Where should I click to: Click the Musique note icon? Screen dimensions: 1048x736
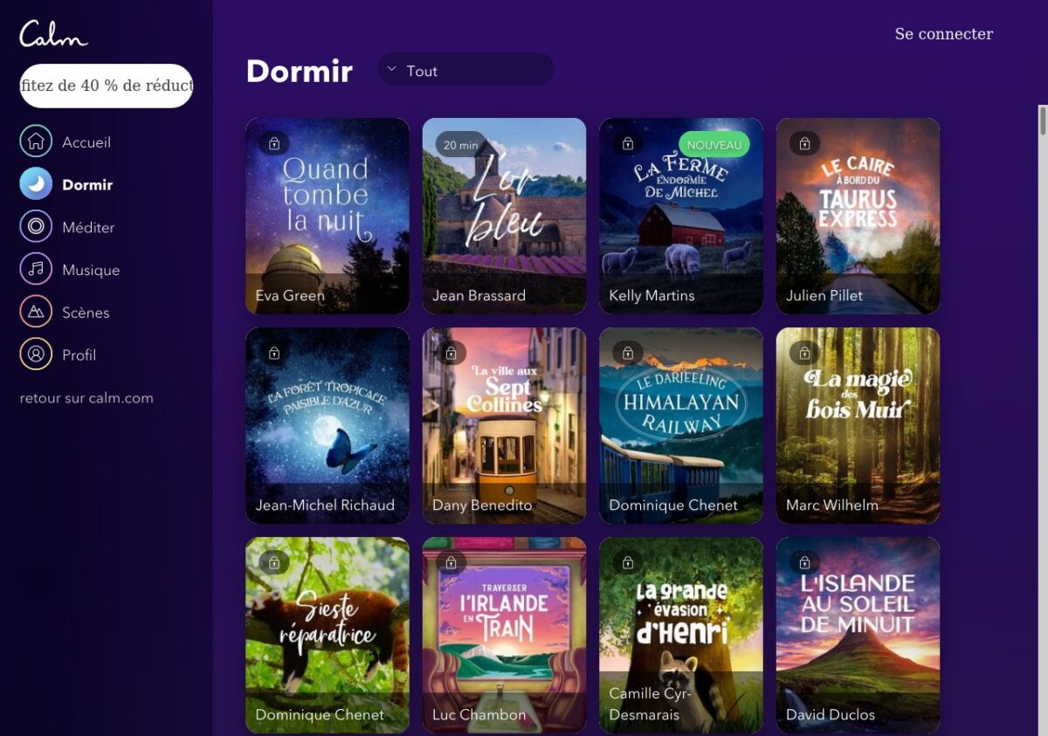(x=36, y=270)
